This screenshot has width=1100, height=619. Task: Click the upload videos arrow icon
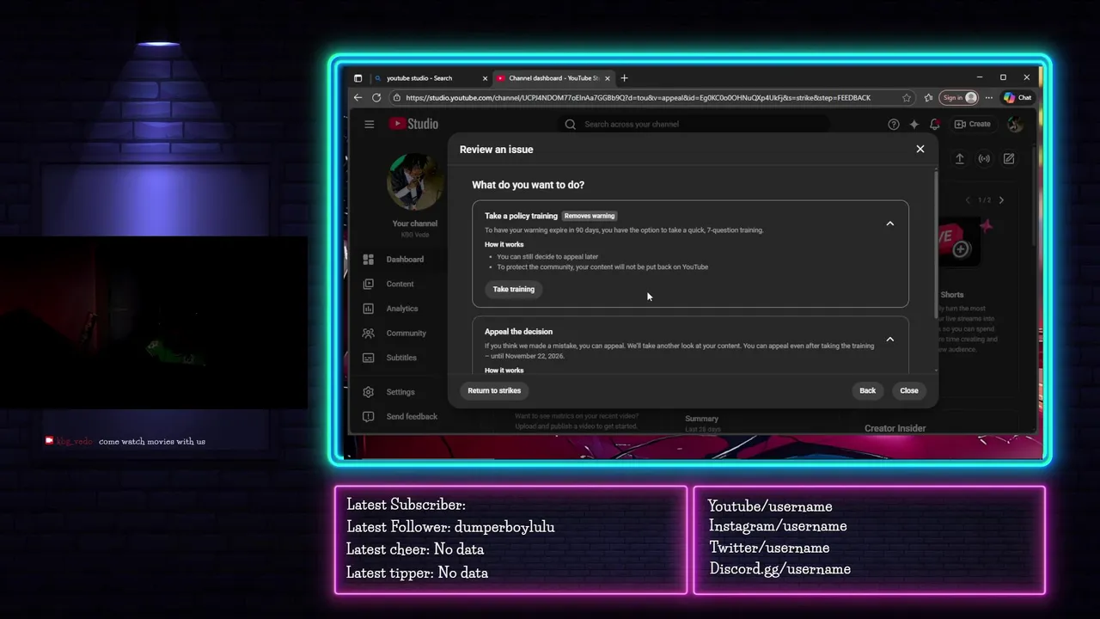[x=960, y=159]
